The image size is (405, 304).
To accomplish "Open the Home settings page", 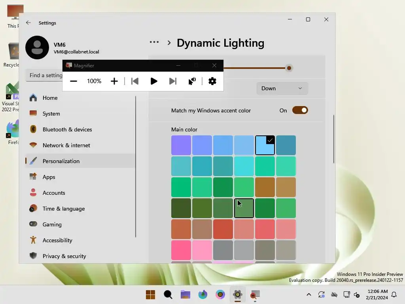I will [80, 98].
